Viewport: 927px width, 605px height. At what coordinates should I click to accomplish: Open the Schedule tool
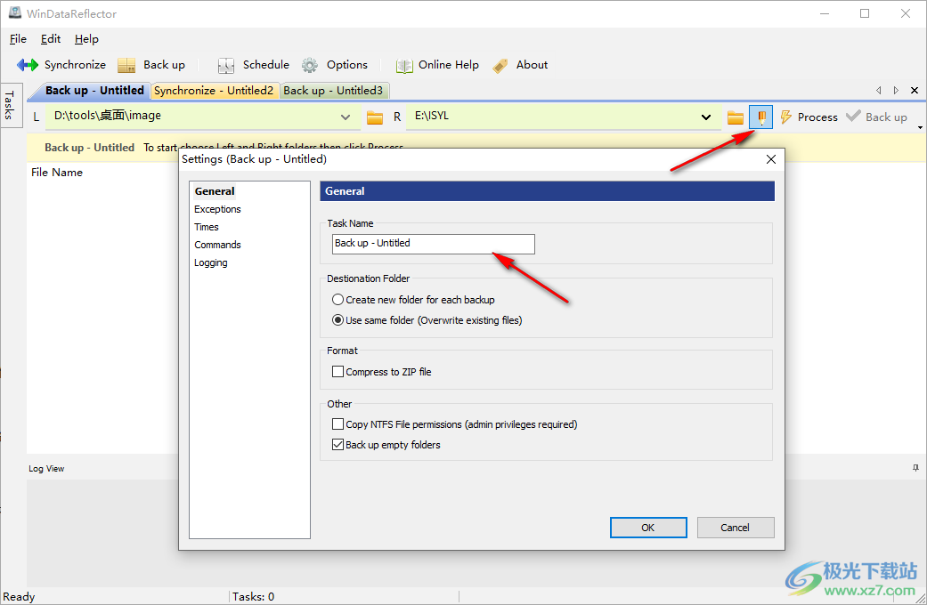[x=227, y=65]
